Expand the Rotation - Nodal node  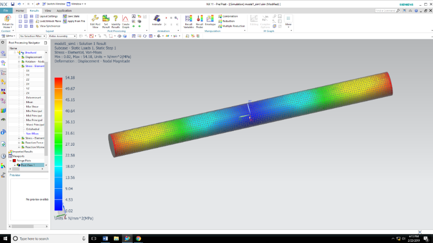(19, 61)
